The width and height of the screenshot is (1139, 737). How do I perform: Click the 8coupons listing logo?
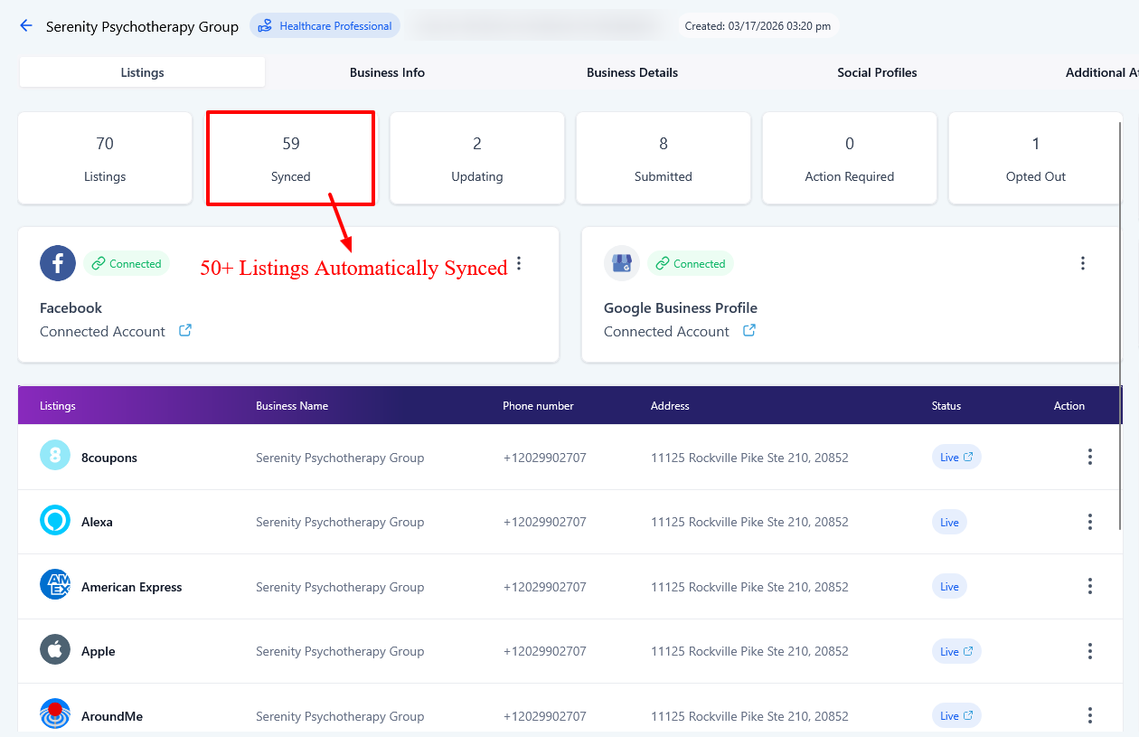(x=55, y=456)
